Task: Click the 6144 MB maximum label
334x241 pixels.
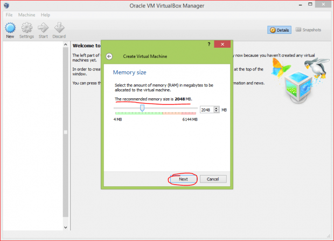Action: pyautogui.click(x=190, y=120)
